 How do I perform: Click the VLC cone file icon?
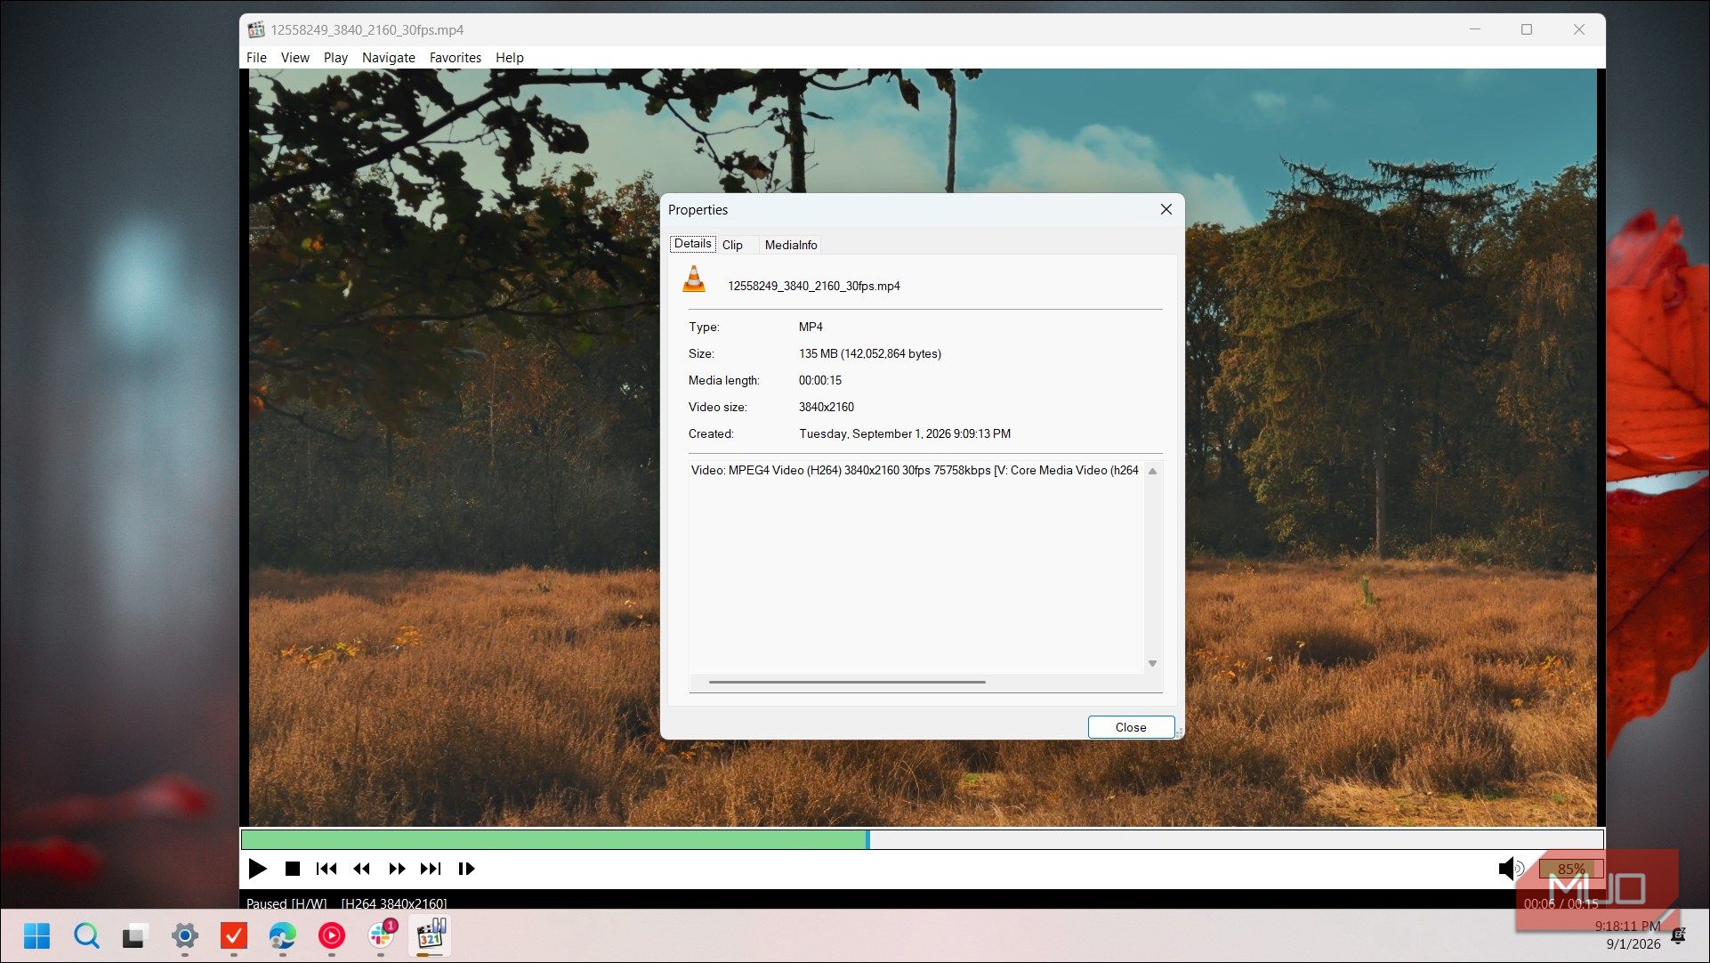694,279
